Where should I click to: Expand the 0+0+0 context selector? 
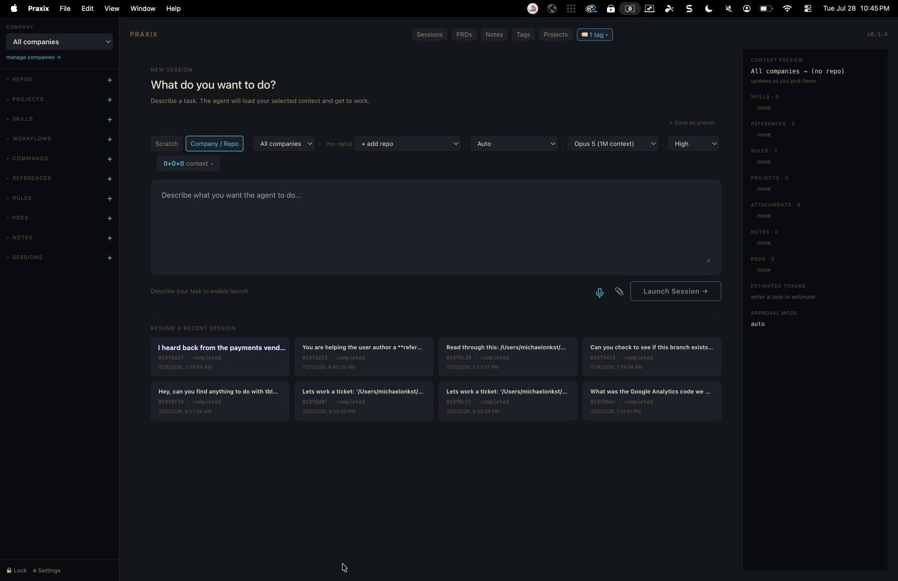[x=188, y=163]
